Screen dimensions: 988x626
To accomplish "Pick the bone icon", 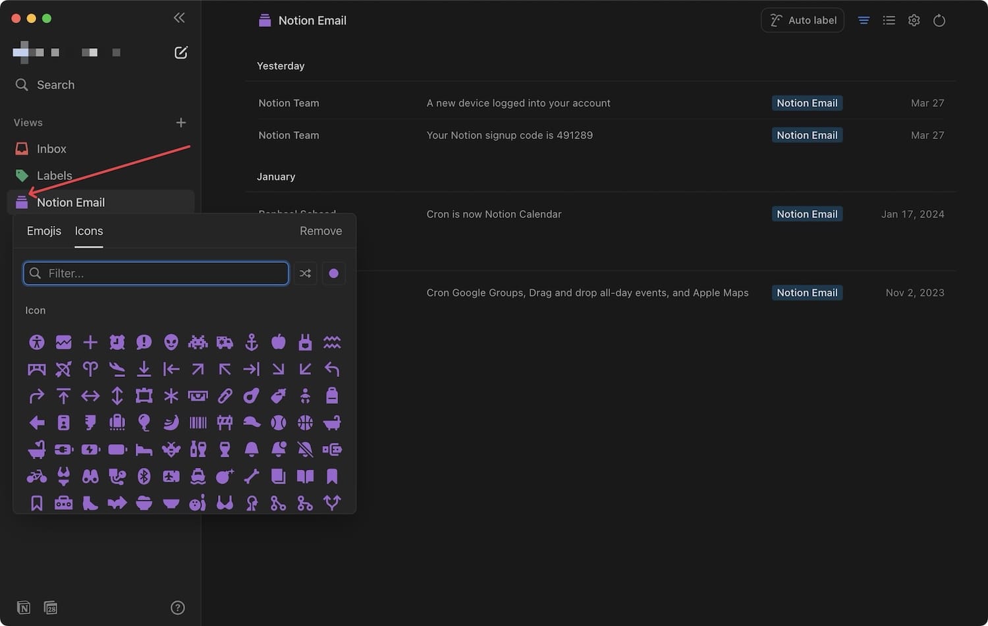I will (x=252, y=476).
